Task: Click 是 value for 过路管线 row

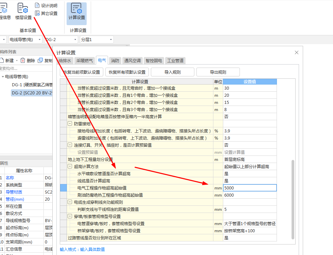Action: point(250,238)
